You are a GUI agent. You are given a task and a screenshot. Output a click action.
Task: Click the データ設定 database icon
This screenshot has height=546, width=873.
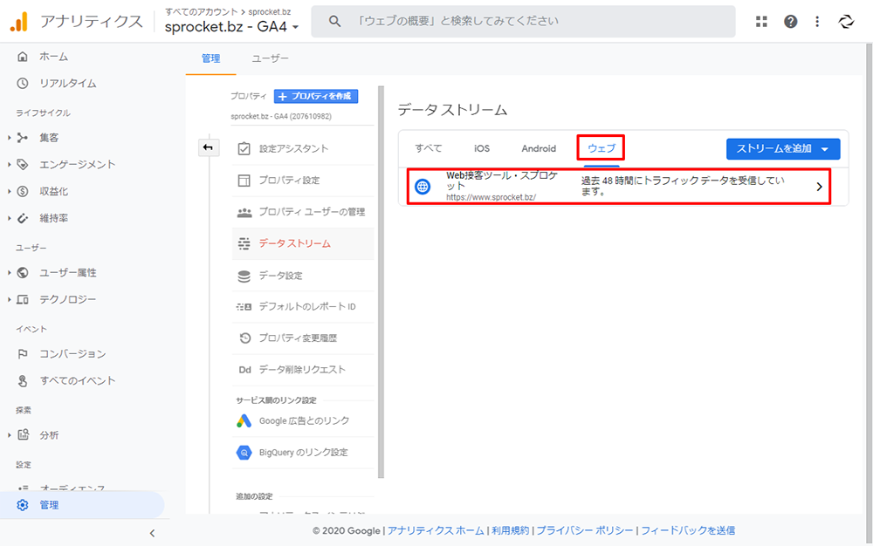coord(244,276)
